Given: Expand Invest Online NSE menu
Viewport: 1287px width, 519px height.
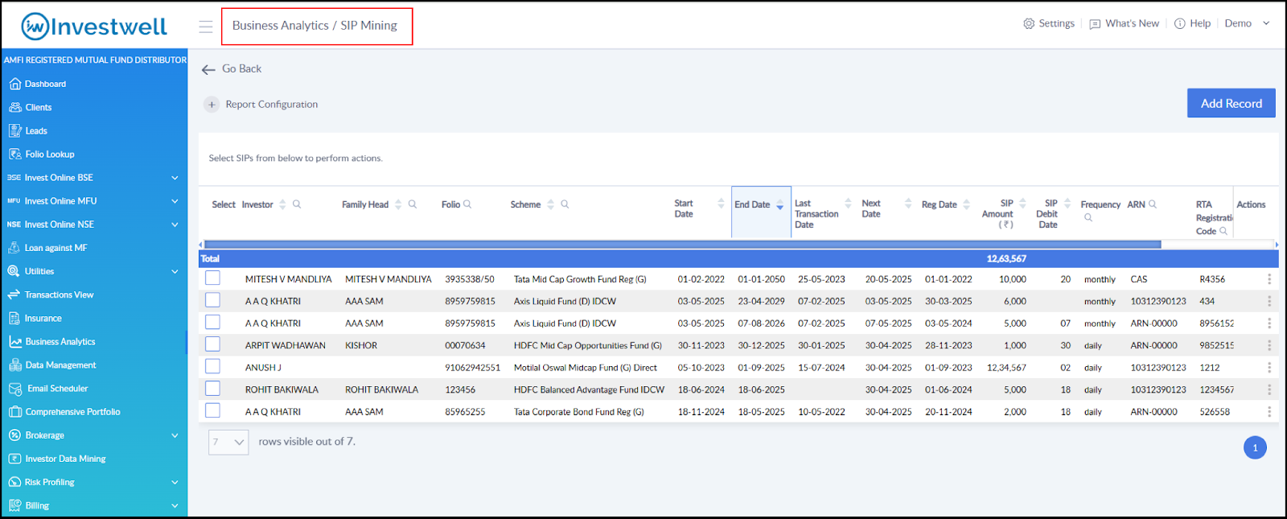Looking at the screenshot, I should click(x=175, y=224).
